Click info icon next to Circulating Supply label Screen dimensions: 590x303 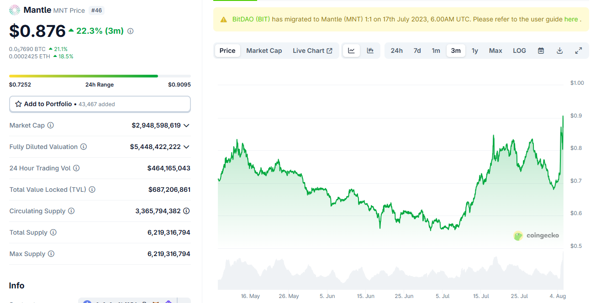(71, 211)
